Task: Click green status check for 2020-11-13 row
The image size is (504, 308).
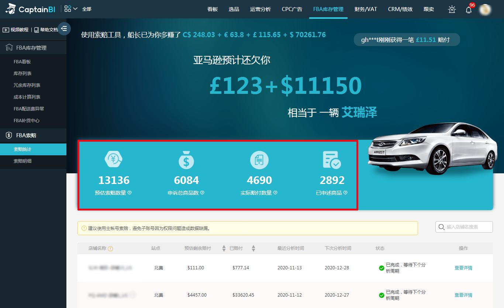Action: click(382, 268)
